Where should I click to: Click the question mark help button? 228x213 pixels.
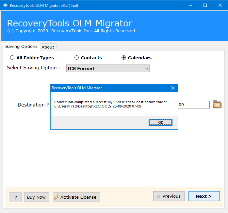pyautogui.click(x=15, y=197)
